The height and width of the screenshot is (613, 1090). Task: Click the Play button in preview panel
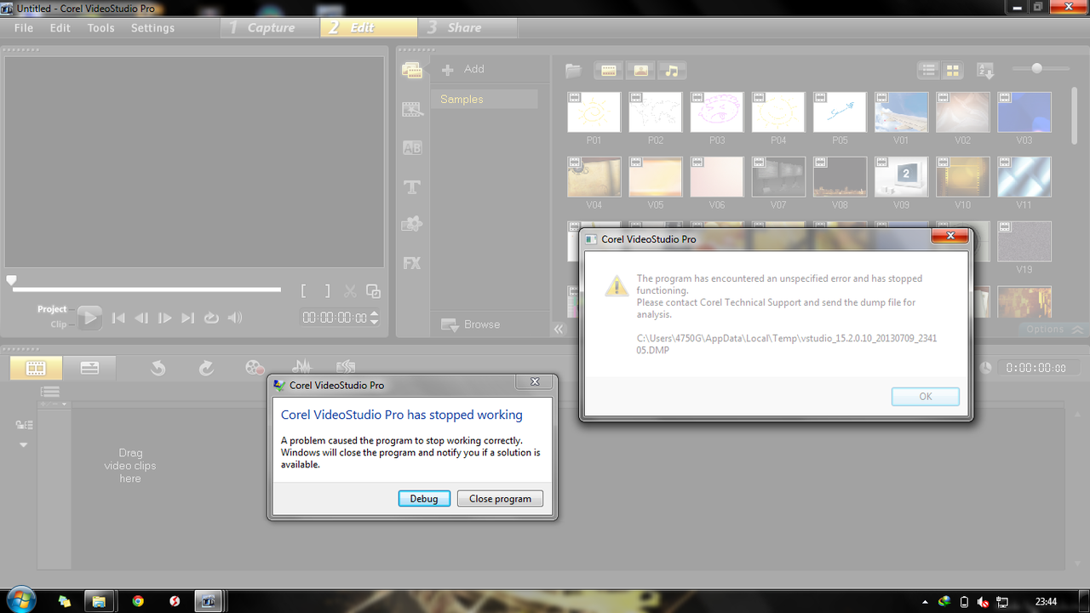tap(89, 318)
